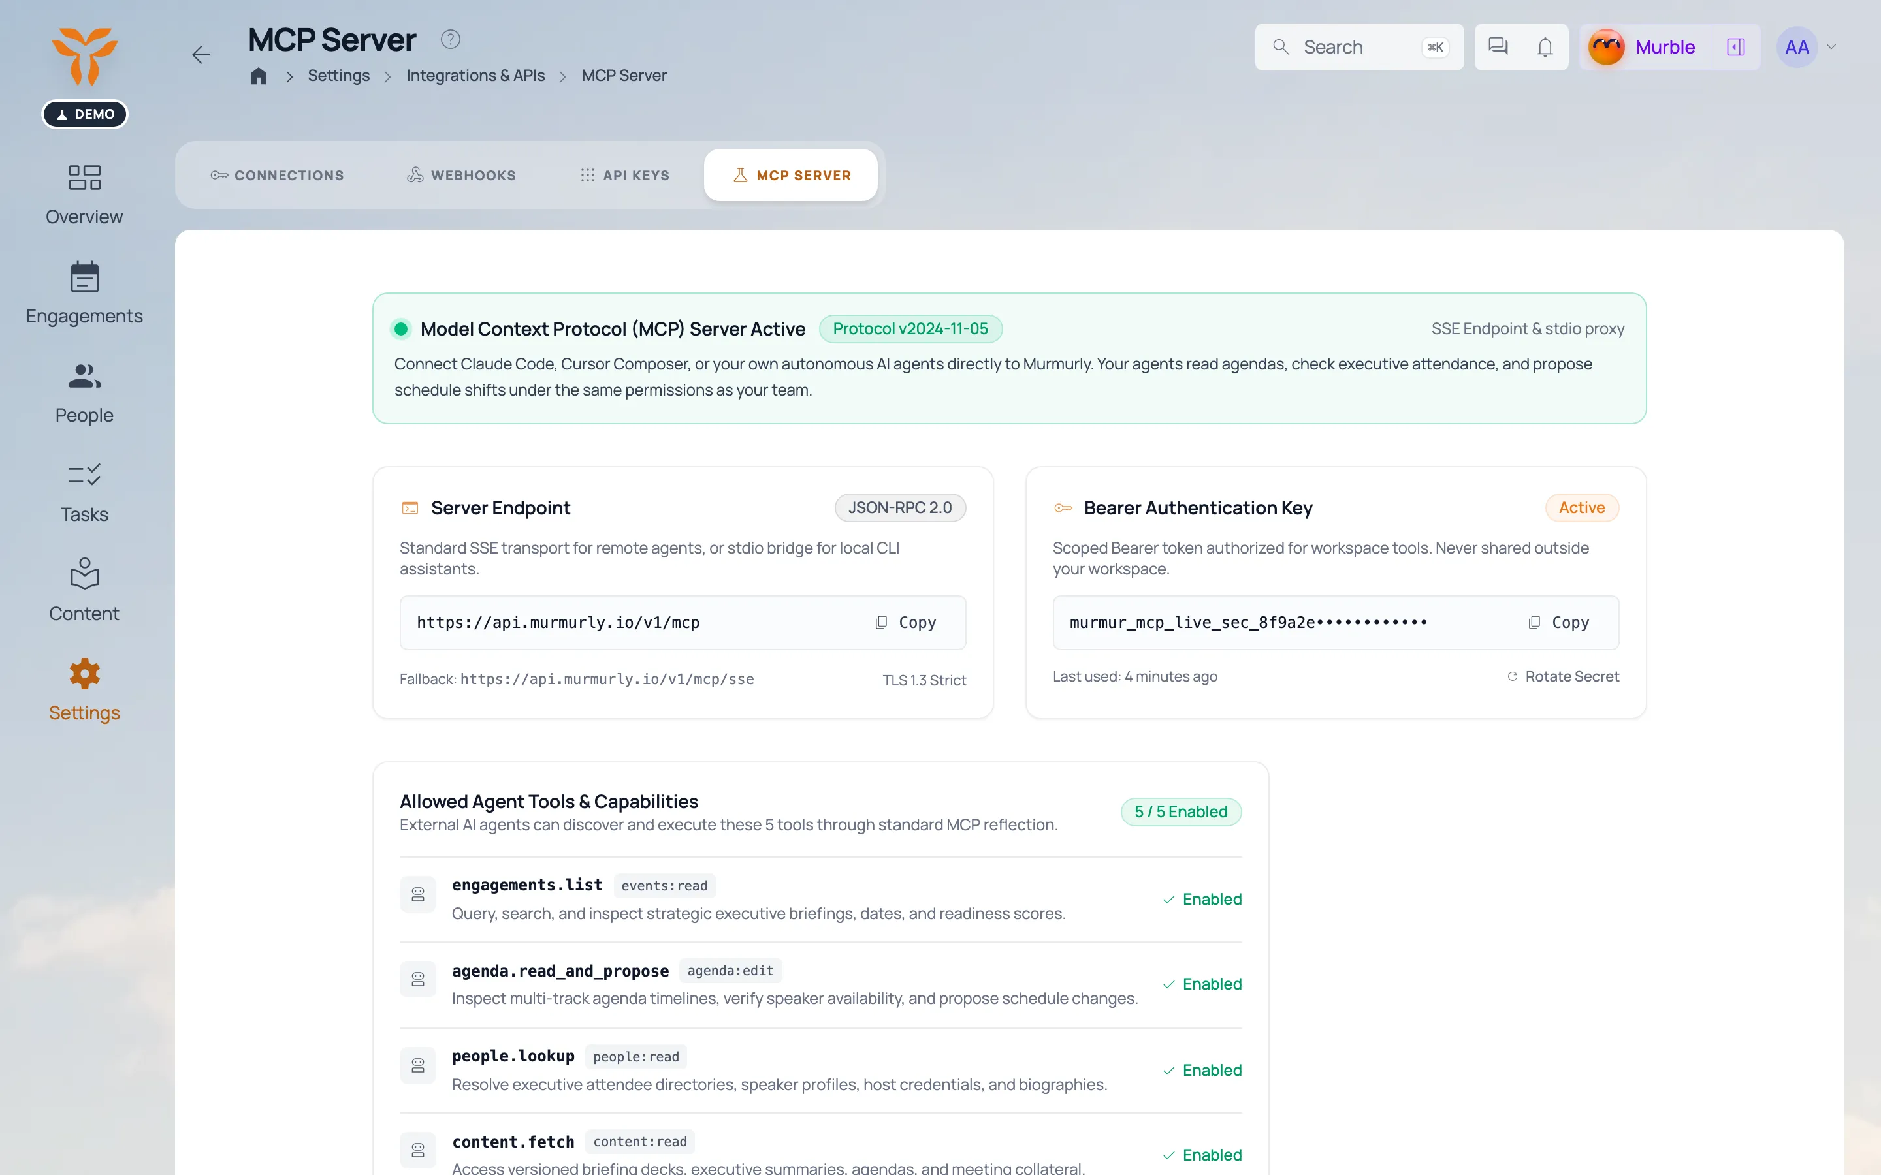Click the engagements.list tool icon
This screenshot has height=1175, width=1881.
pyautogui.click(x=418, y=894)
